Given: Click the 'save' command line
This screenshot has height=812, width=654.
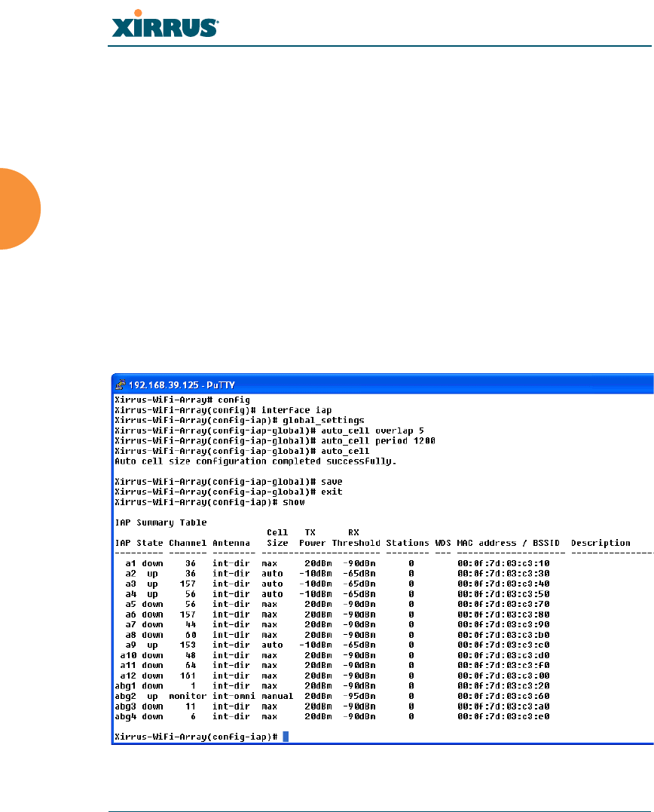Looking at the screenshot, I should pyautogui.click(x=228, y=482).
